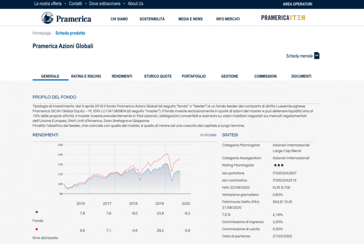Image resolution: width=364 pixels, height=244 pixels.
Task: Open INFO MERCATI menu
Action: click(228, 19)
